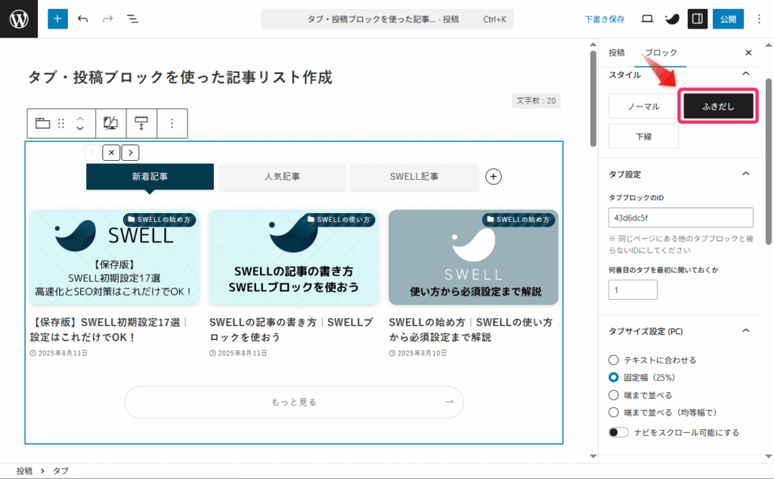774x479 pixels.
Task: Toggle the settings sidebar panel icon
Action: point(698,19)
